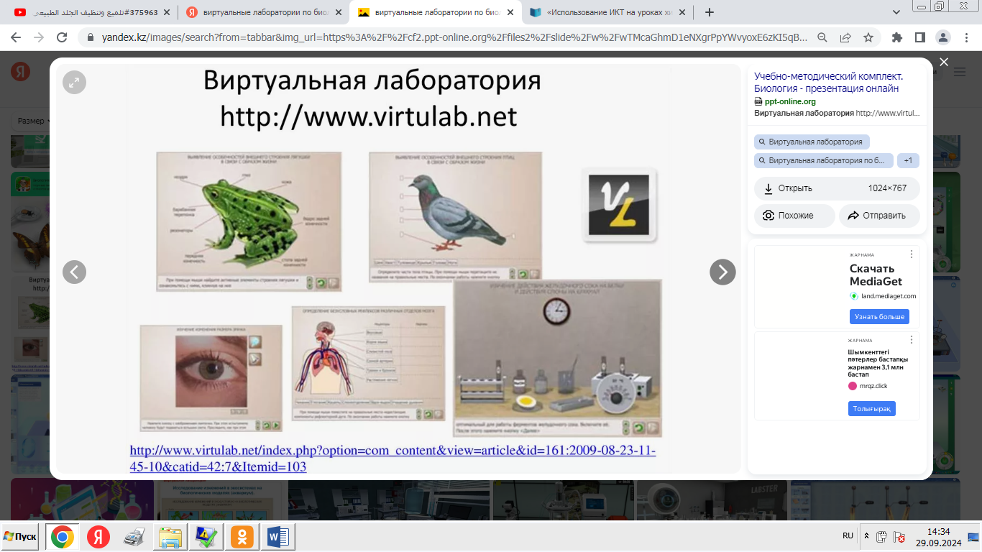Show hidden system tray icons

pyautogui.click(x=867, y=537)
